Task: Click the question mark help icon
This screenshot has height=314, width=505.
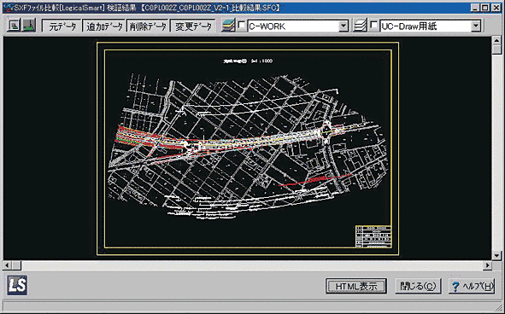Action: click(455, 287)
